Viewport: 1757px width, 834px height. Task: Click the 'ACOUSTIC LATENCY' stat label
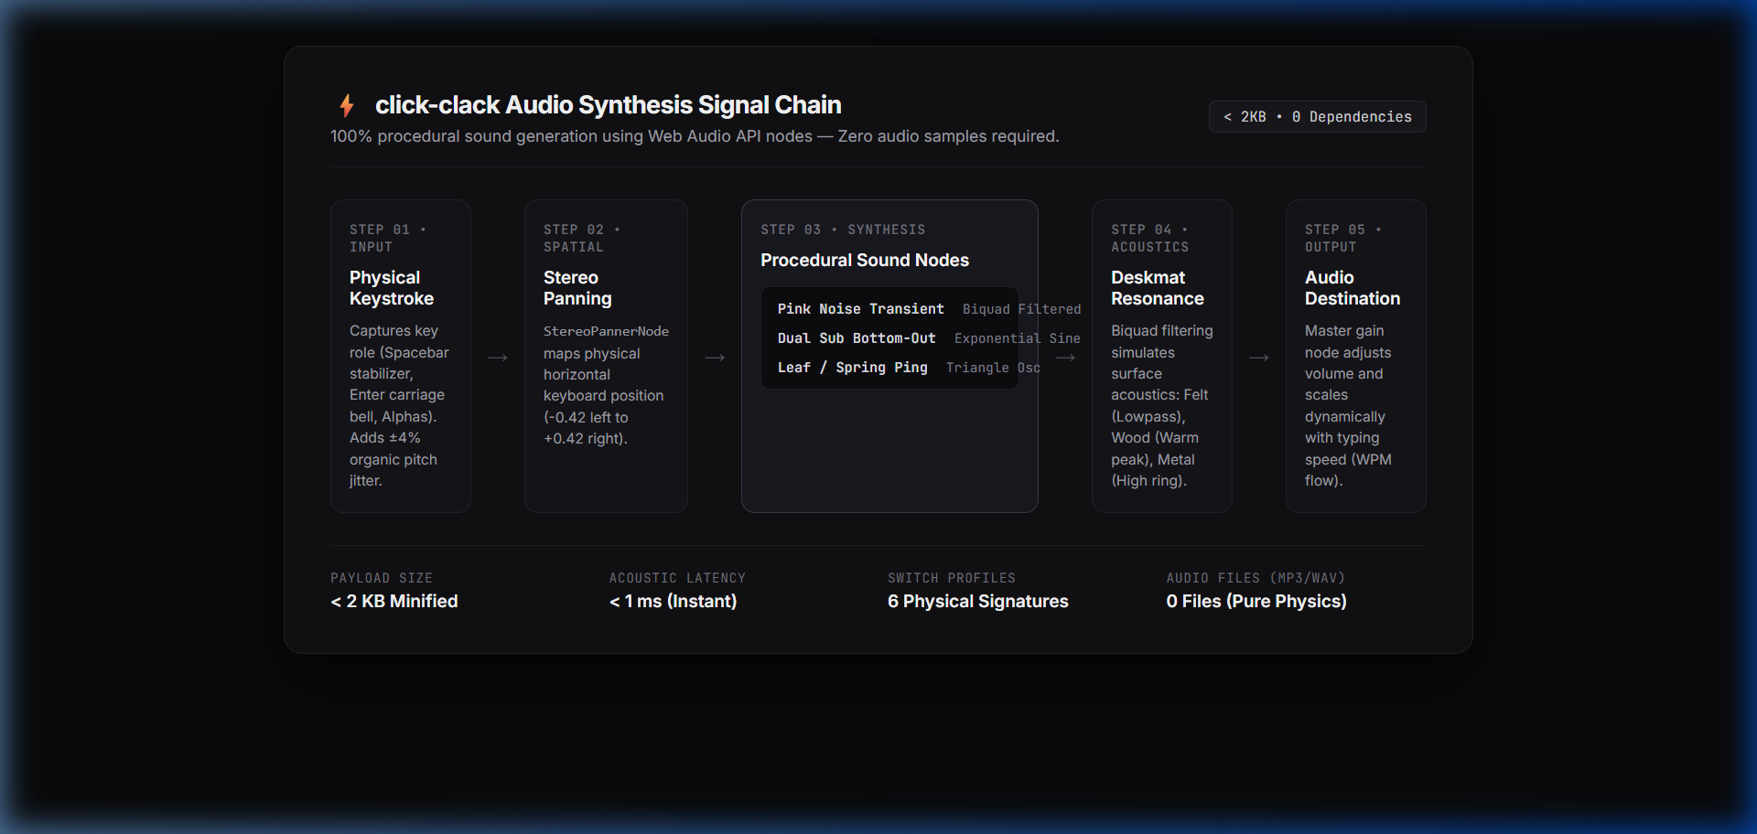pyautogui.click(x=677, y=578)
